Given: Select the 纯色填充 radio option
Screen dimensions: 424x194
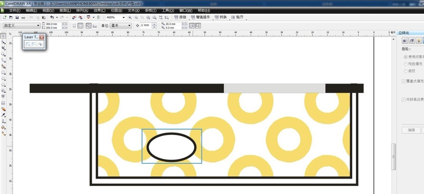Looking at the screenshot, I should (x=406, y=64).
